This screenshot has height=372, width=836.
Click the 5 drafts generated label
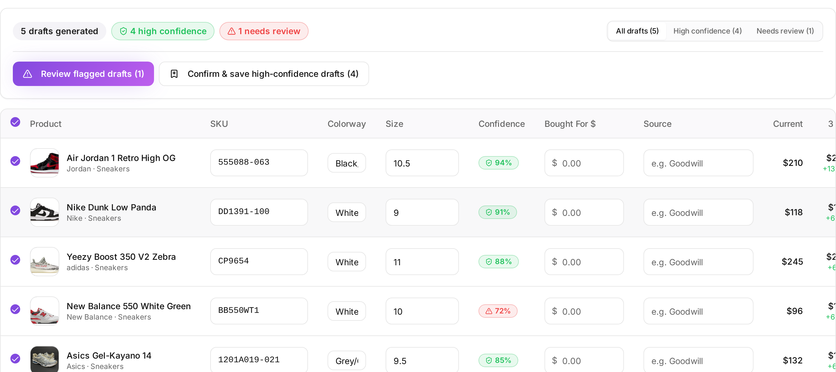pyautogui.click(x=59, y=31)
